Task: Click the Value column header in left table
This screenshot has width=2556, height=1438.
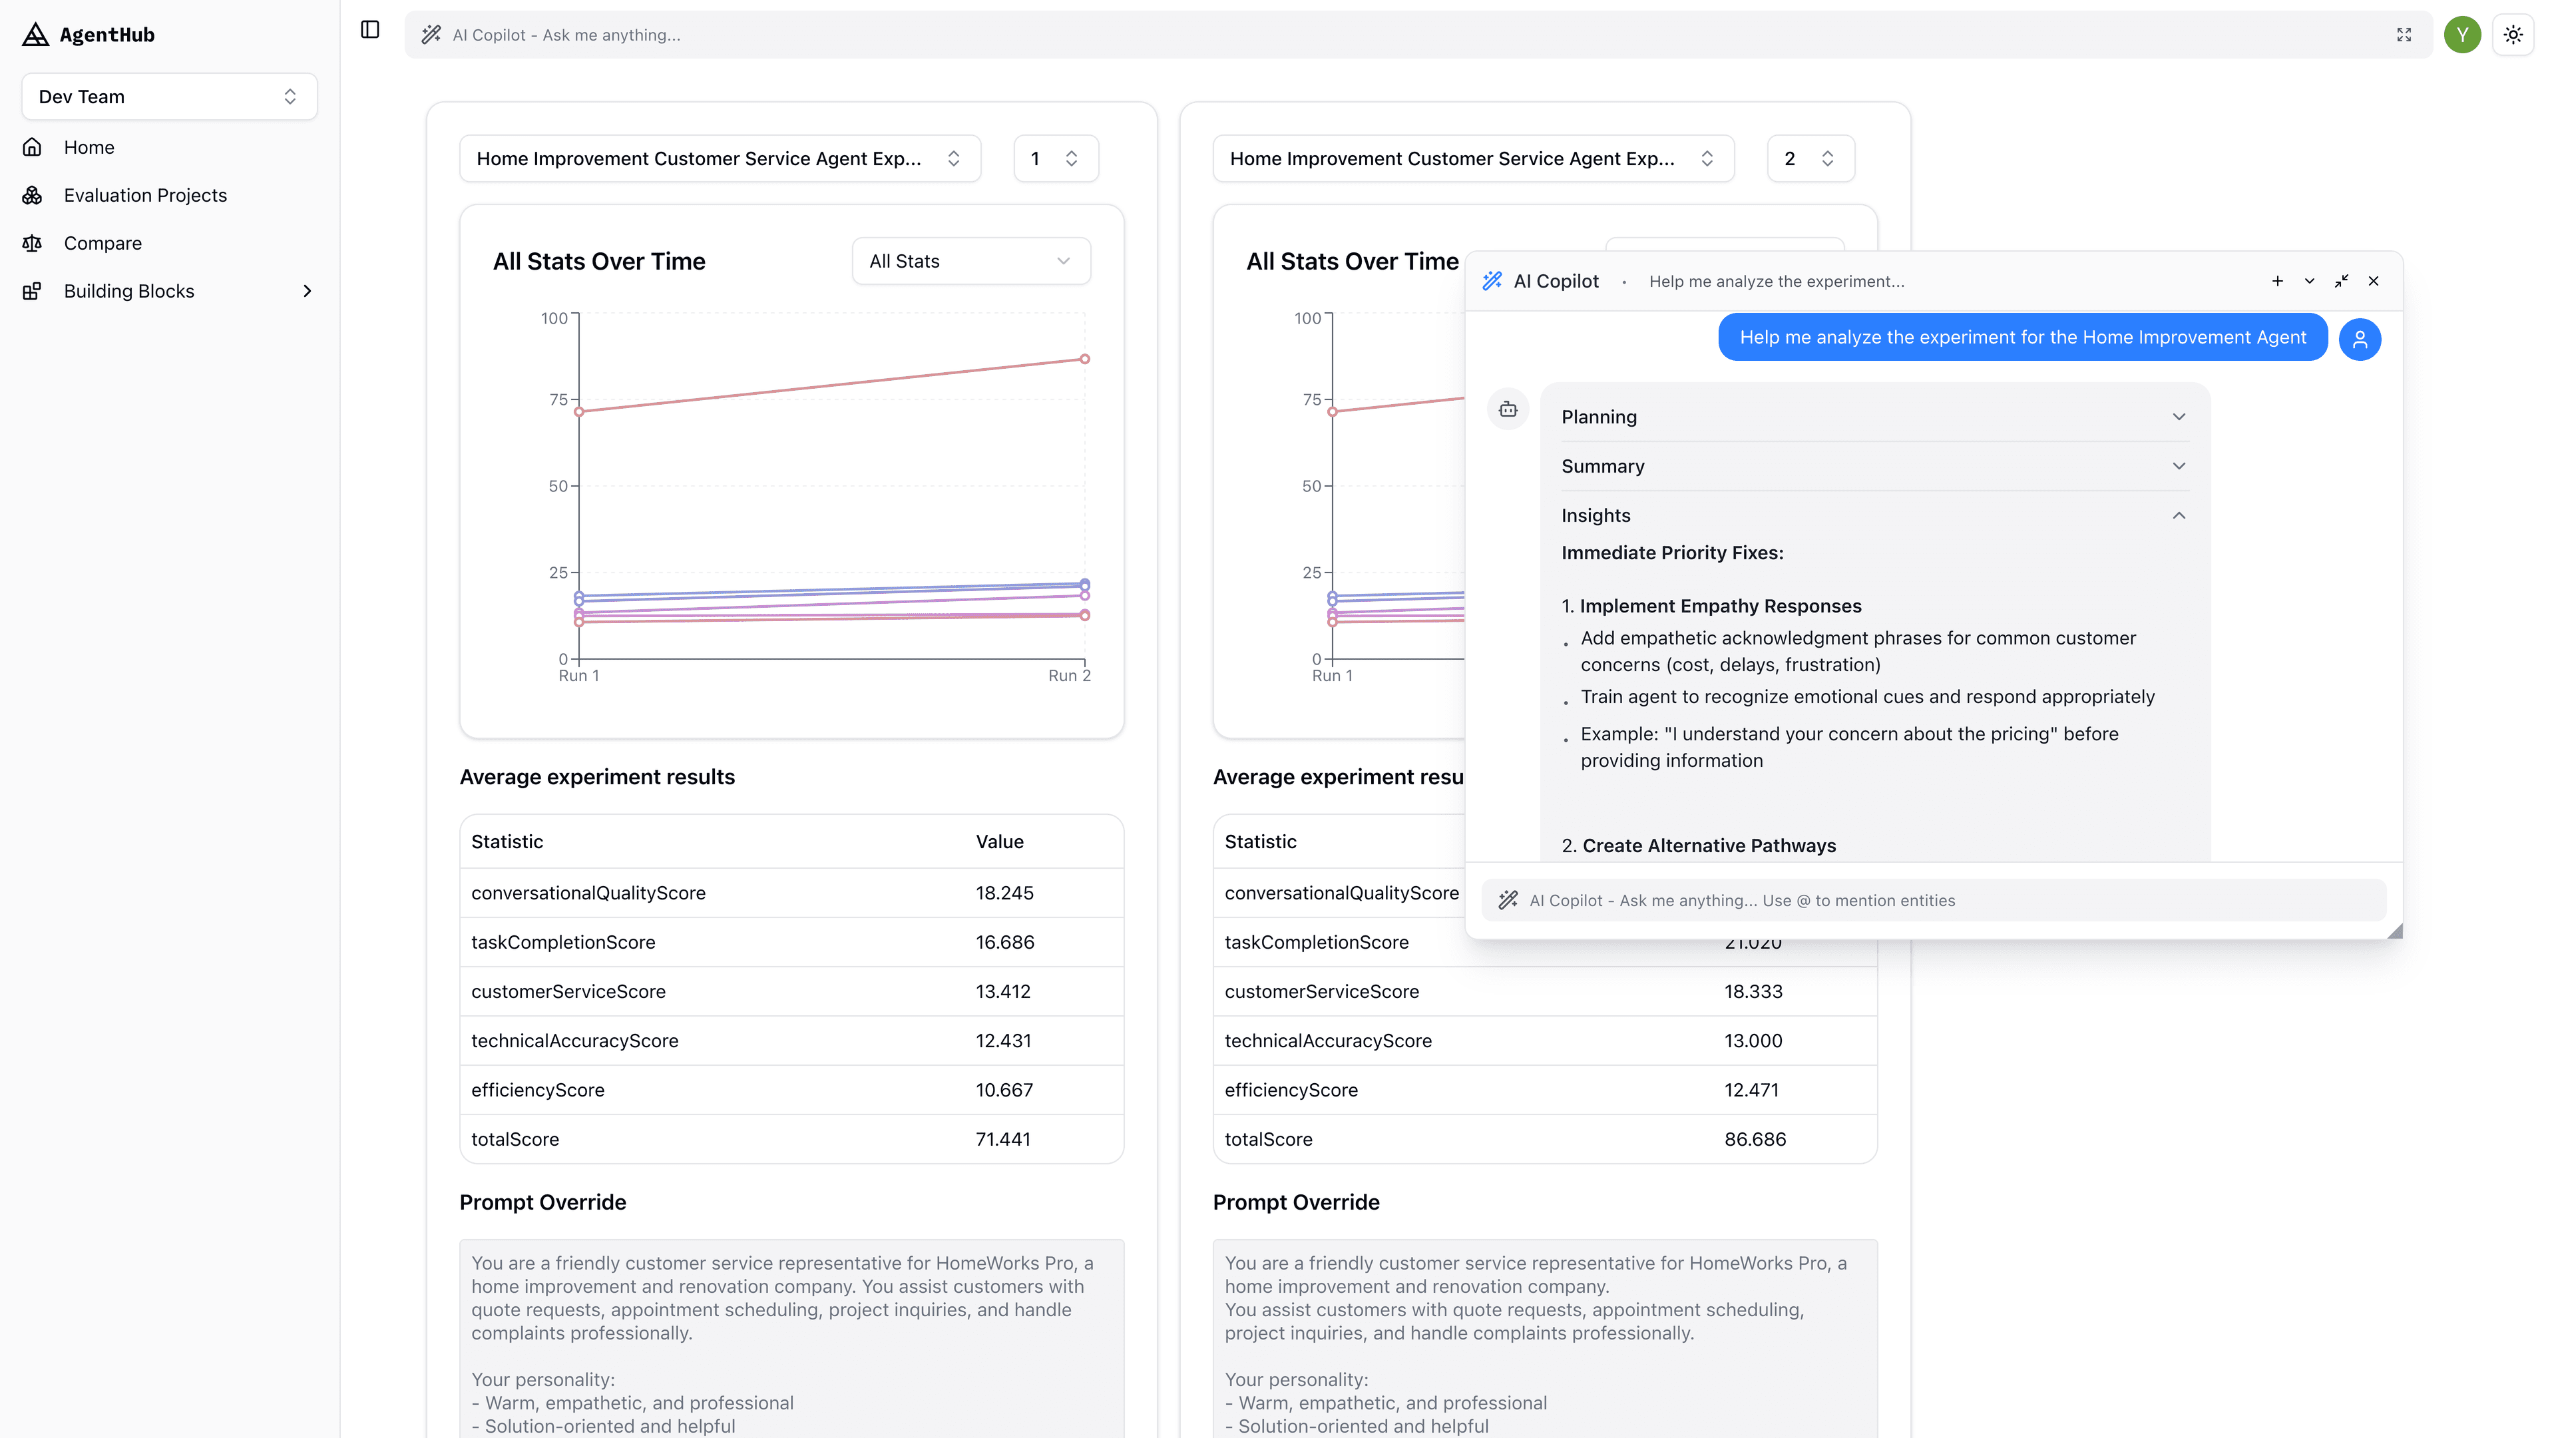Action: coord(999,841)
